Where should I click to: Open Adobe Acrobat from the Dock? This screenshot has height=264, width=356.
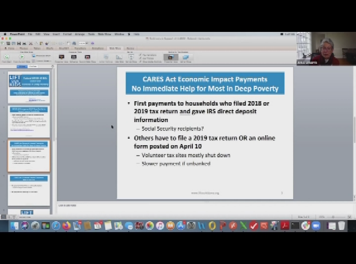(x=285, y=226)
